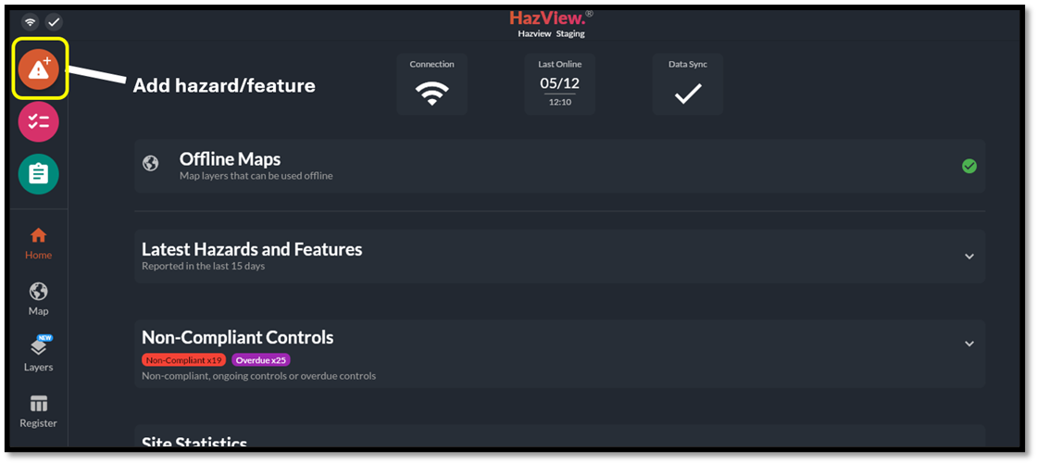Open the pink checklist tasks button
The height and width of the screenshot is (464, 1037).
[x=39, y=122]
